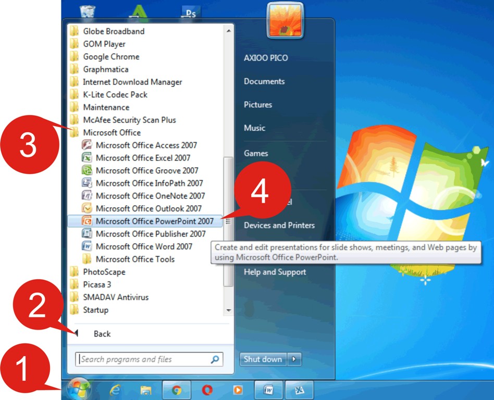Click the user account picture
The image size is (494, 400).
[x=286, y=20]
